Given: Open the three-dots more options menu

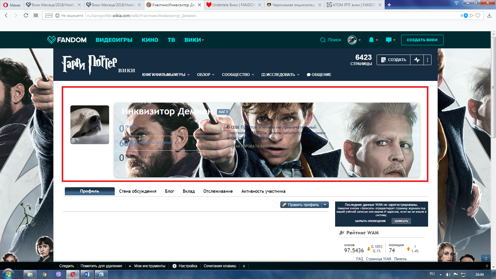Looking at the screenshot, I should (x=427, y=60).
